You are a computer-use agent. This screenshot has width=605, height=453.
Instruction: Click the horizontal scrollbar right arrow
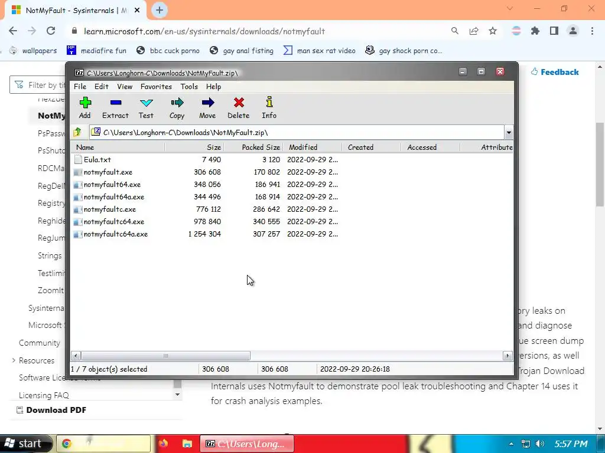click(508, 356)
